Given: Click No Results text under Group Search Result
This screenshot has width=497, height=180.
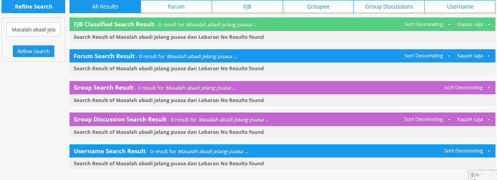Looking at the screenshot, I should tap(169, 100).
